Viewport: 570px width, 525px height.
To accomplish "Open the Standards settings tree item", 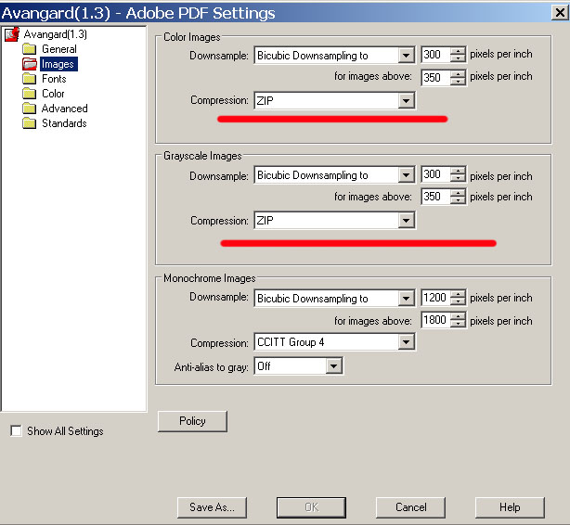I will tap(64, 123).
